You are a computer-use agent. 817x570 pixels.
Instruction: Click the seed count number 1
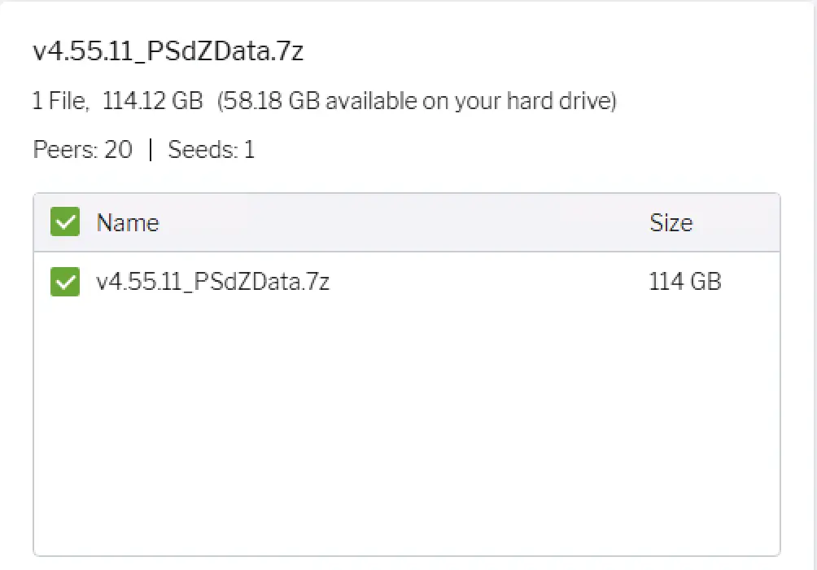coord(249,150)
